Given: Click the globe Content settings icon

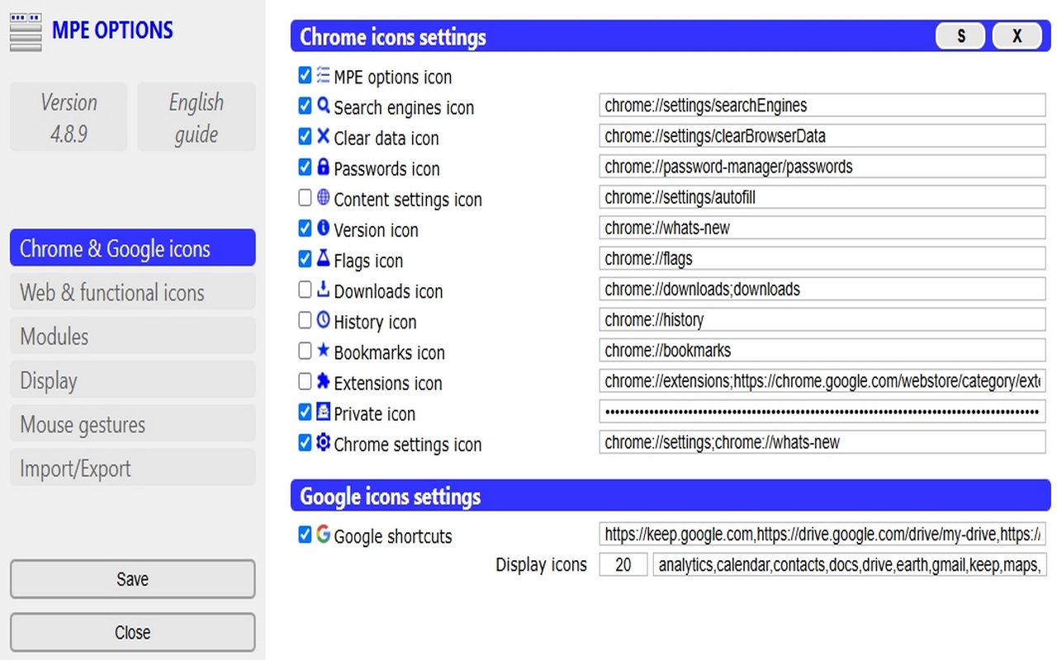Looking at the screenshot, I should [x=323, y=197].
